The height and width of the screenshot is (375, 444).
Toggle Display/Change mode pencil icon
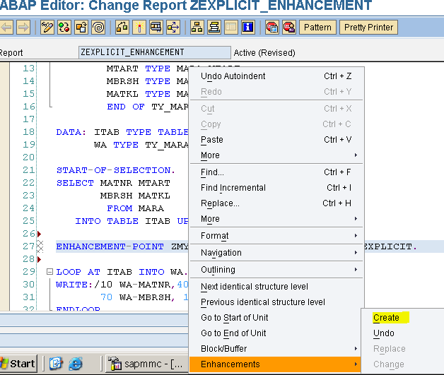(x=47, y=28)
